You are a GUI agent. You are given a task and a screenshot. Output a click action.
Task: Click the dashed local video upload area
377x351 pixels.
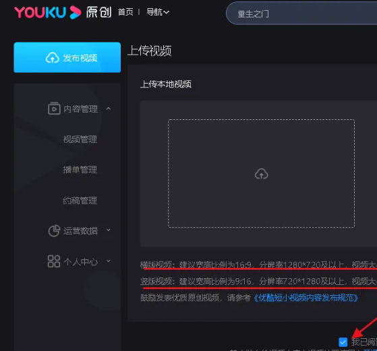[x=262, y=173]
